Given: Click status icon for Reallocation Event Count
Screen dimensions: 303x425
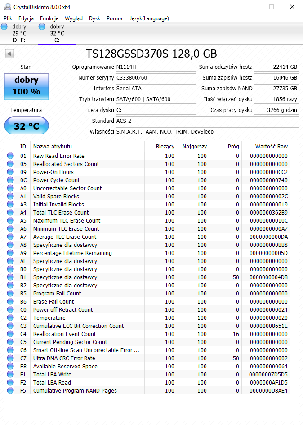Looking at the screenshot, I should tap(10, 334).
